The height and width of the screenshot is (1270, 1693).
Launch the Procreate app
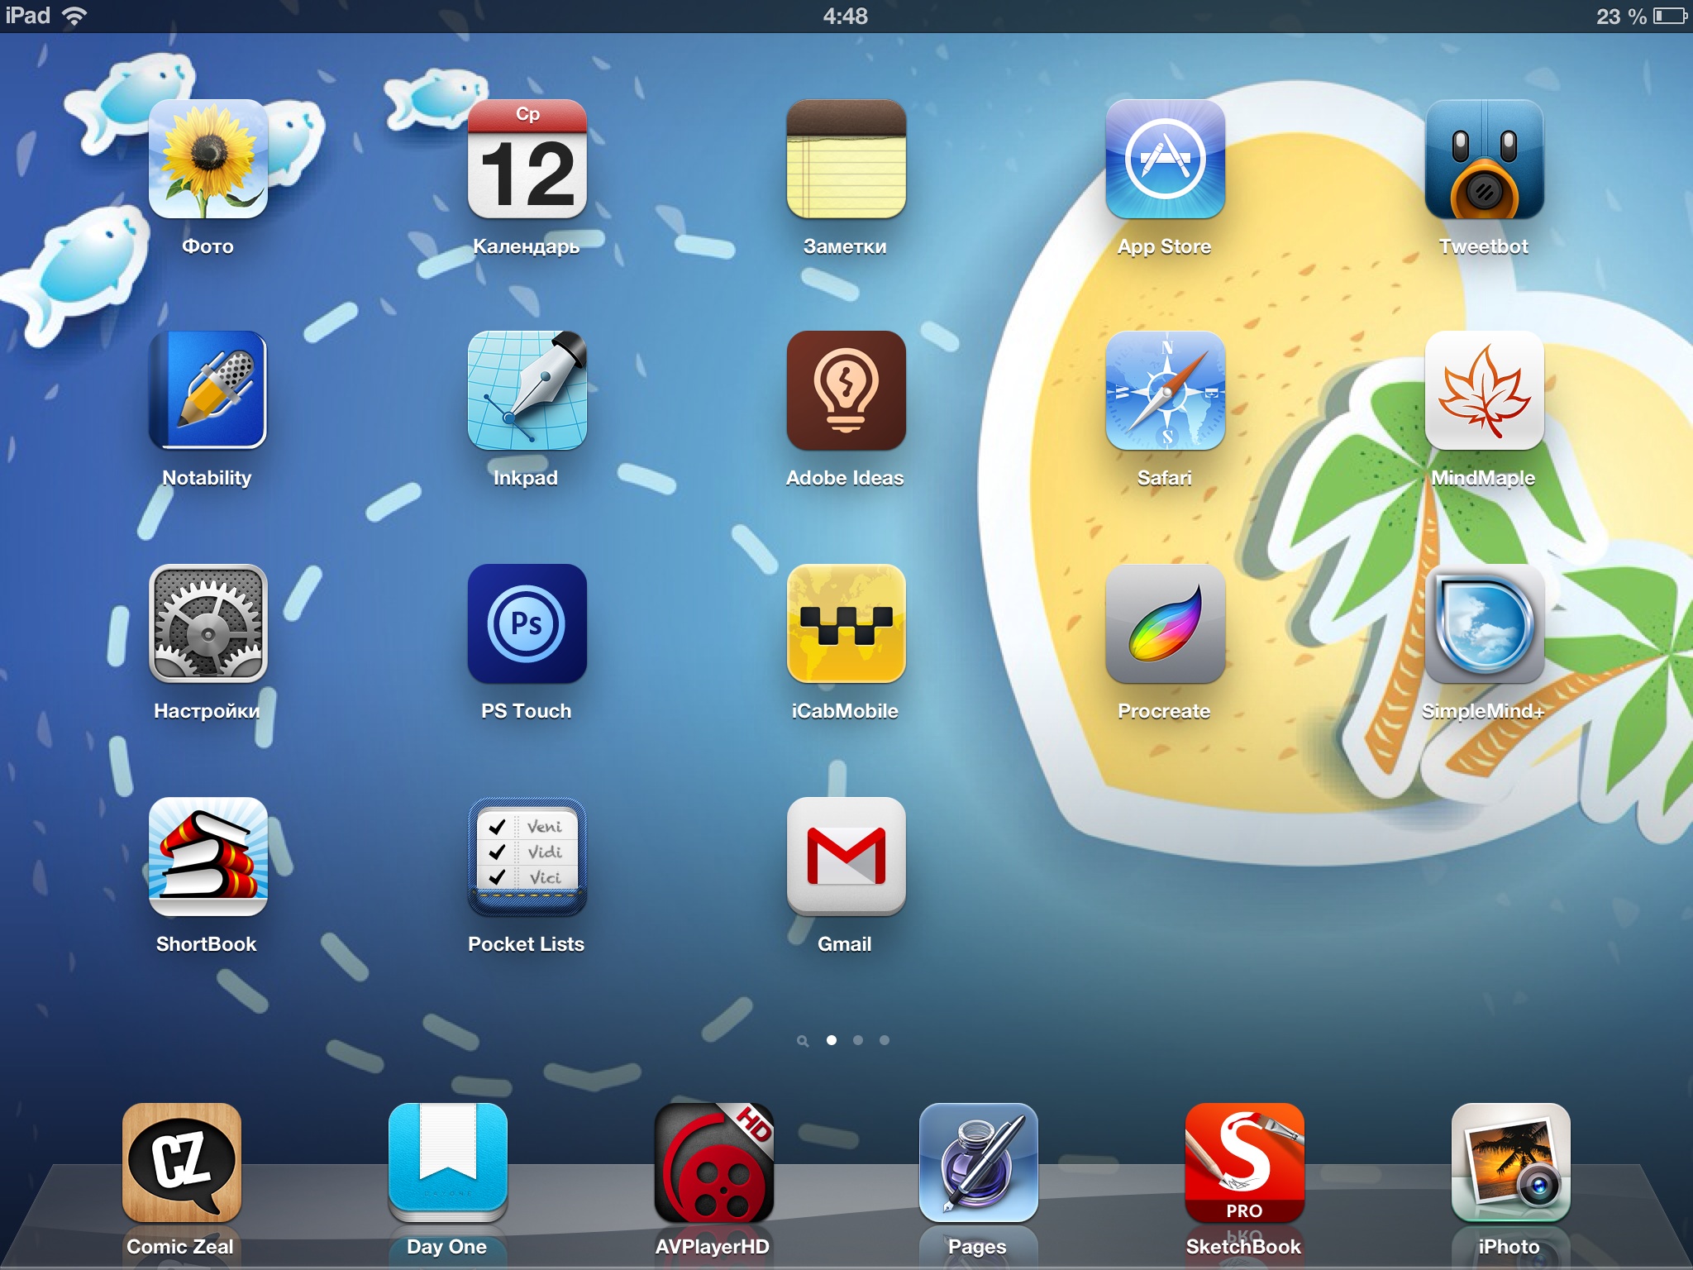[x=1166, y=623]
